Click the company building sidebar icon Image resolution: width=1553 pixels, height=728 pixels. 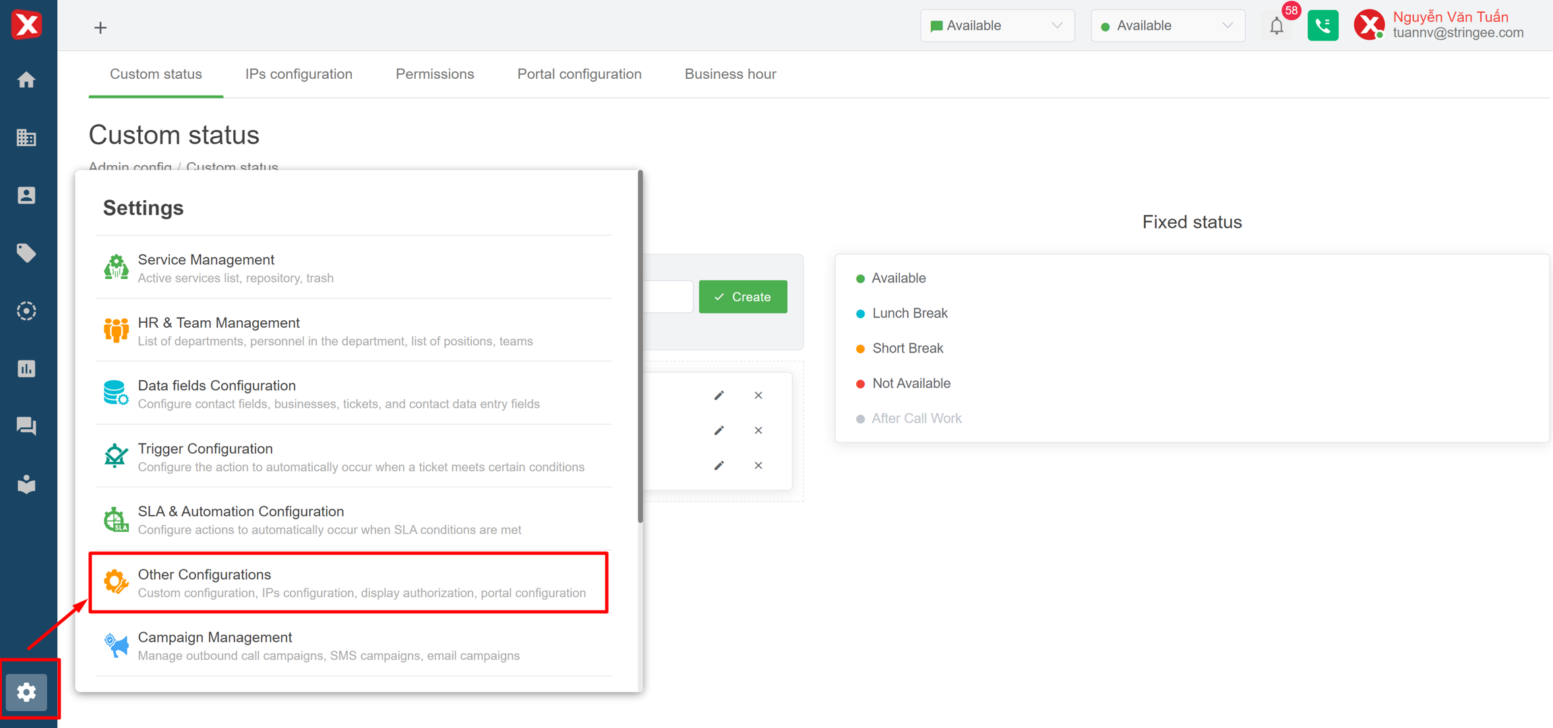point(26,138)
